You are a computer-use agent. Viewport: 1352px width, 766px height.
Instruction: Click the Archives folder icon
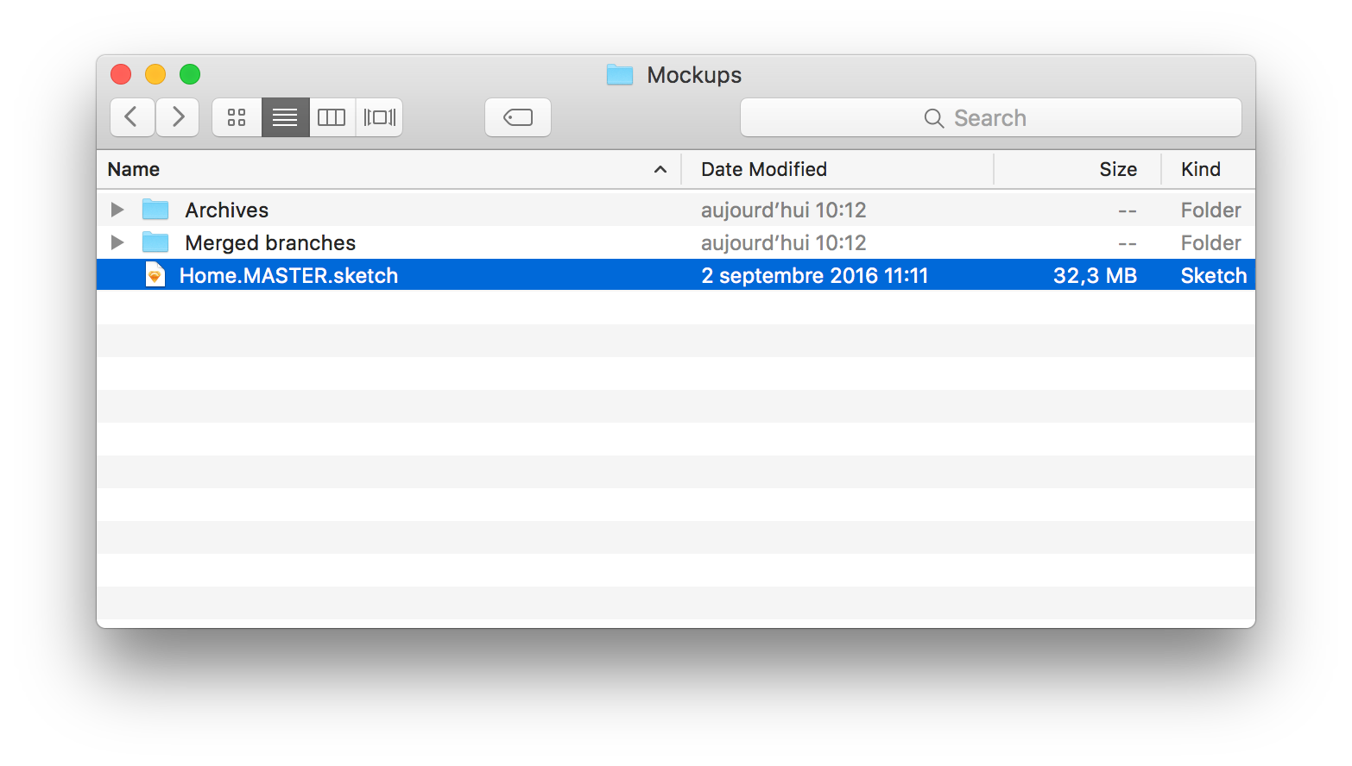[155, 210]
